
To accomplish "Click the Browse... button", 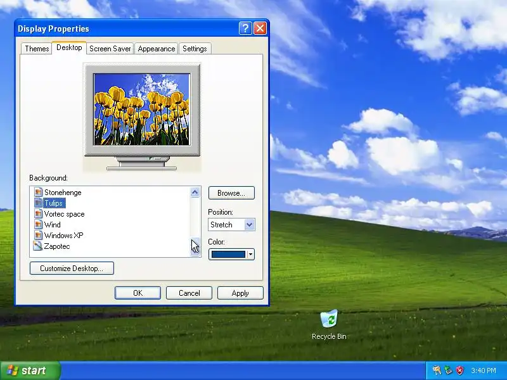I will point(231,193).
